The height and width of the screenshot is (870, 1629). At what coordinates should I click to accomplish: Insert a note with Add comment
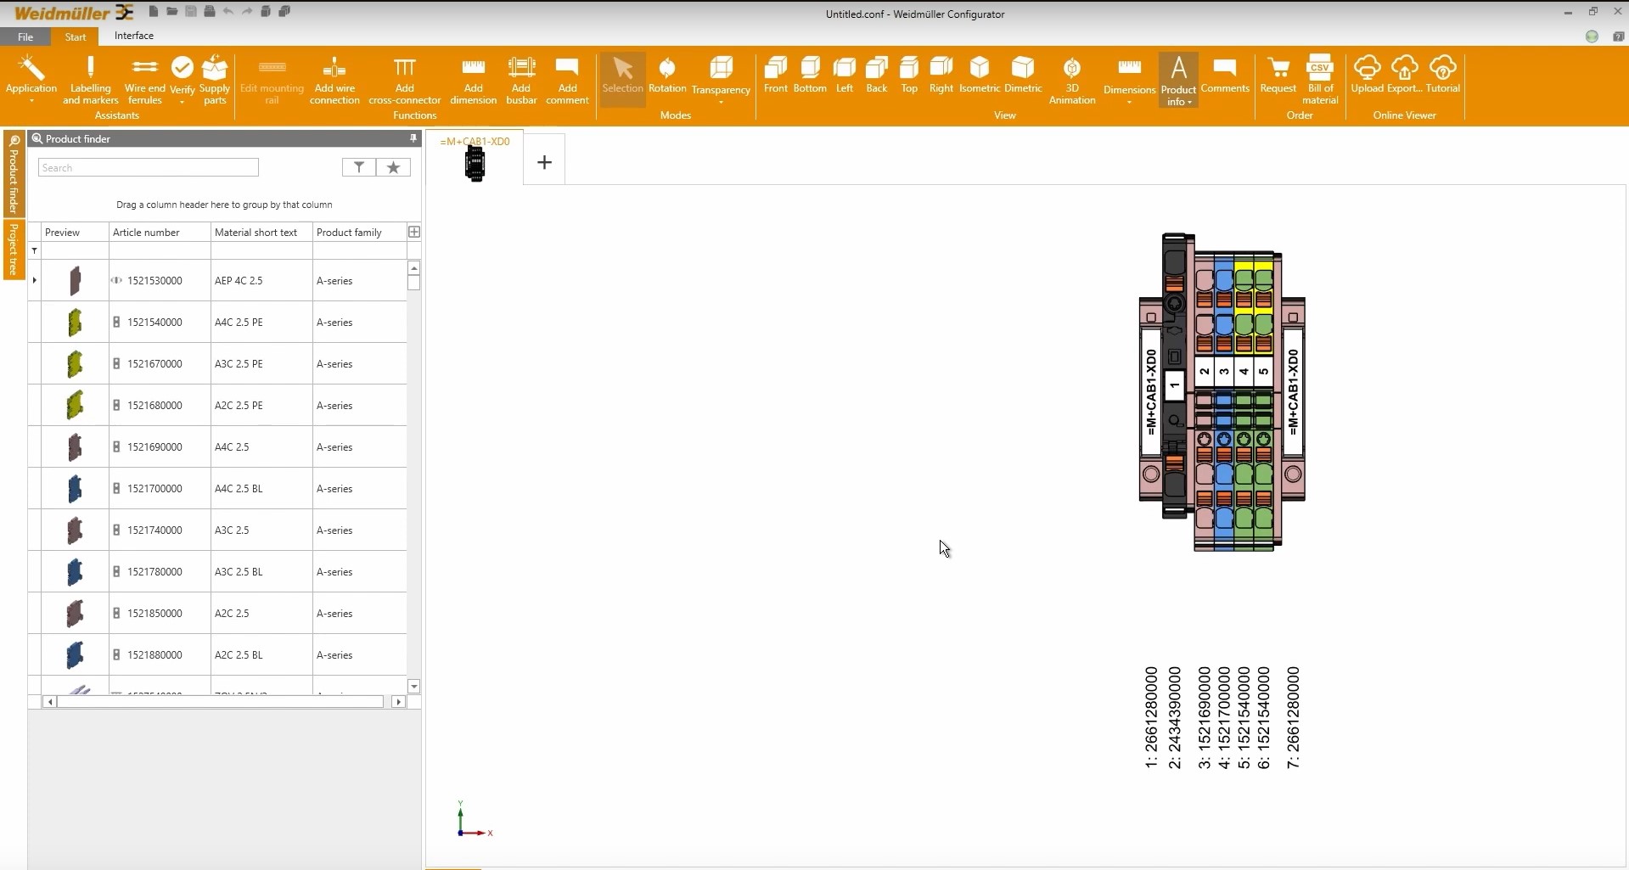click(x=567, y=80)
